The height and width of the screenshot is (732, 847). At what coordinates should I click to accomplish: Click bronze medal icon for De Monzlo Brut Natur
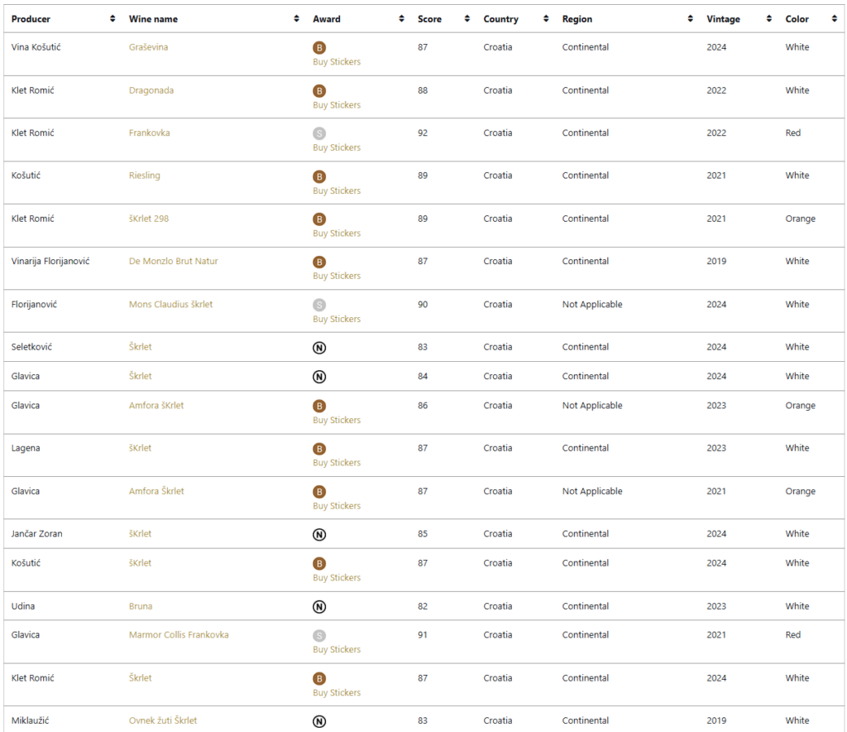pos(319,262)
